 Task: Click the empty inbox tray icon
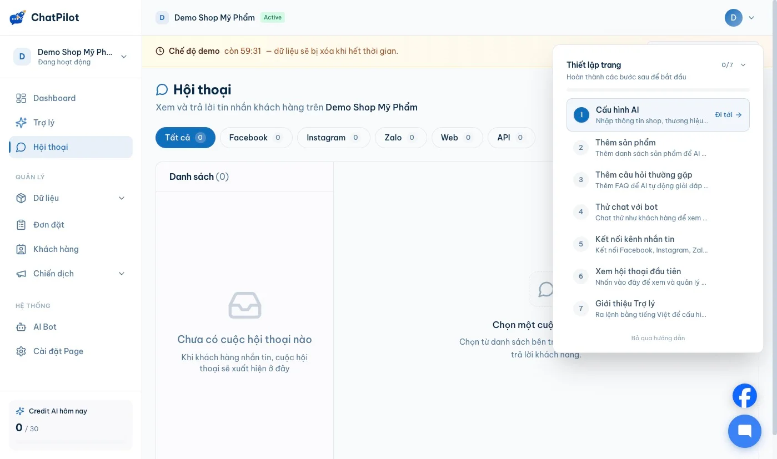[245, 305]
